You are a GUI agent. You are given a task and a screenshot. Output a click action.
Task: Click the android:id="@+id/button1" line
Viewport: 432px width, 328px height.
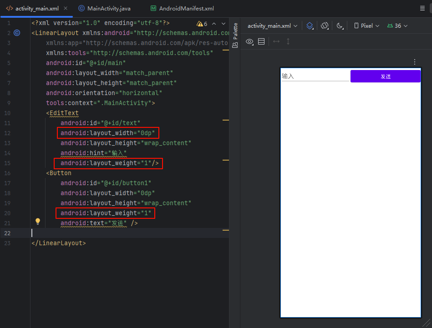(x=106, y=183)
